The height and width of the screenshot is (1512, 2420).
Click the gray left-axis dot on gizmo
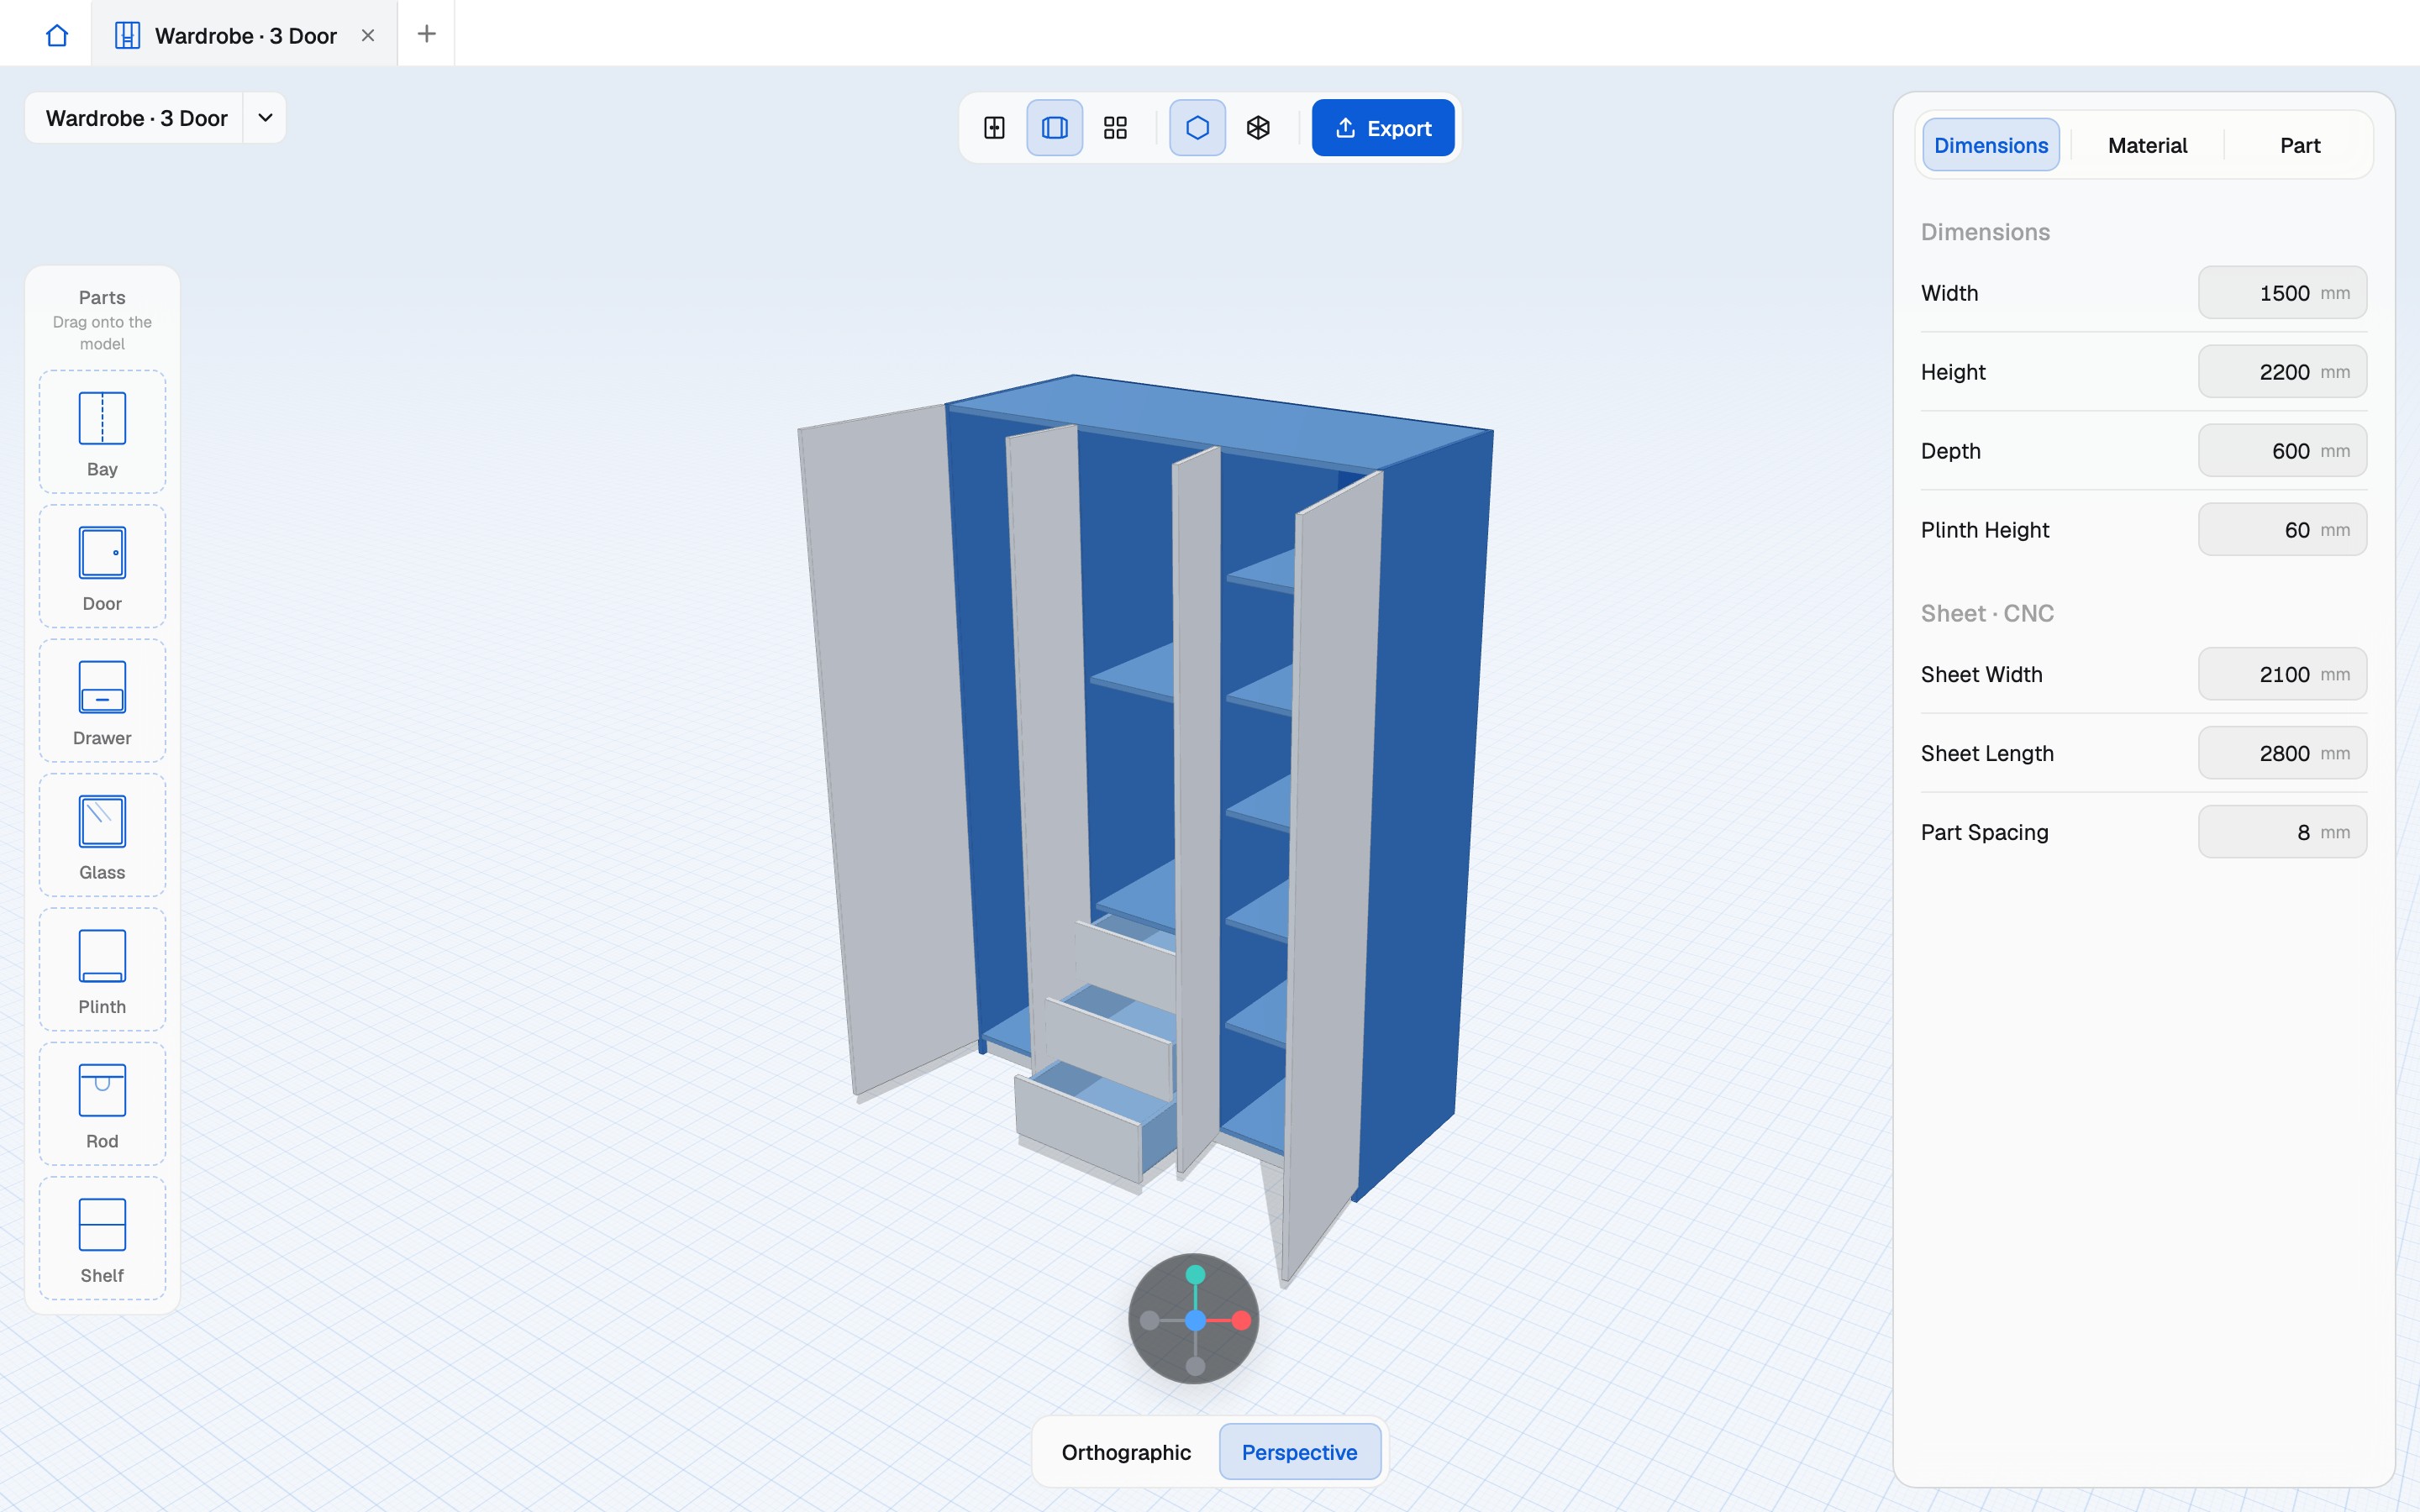1150,1321
